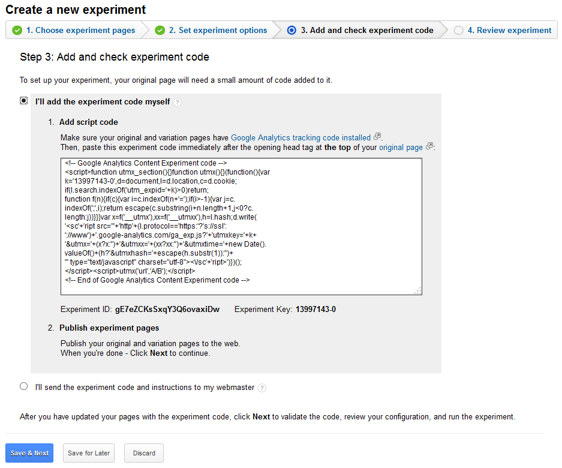562x468 pixels.
Task: Click green checkmark on step 1
Action: (x=17, y=31)
